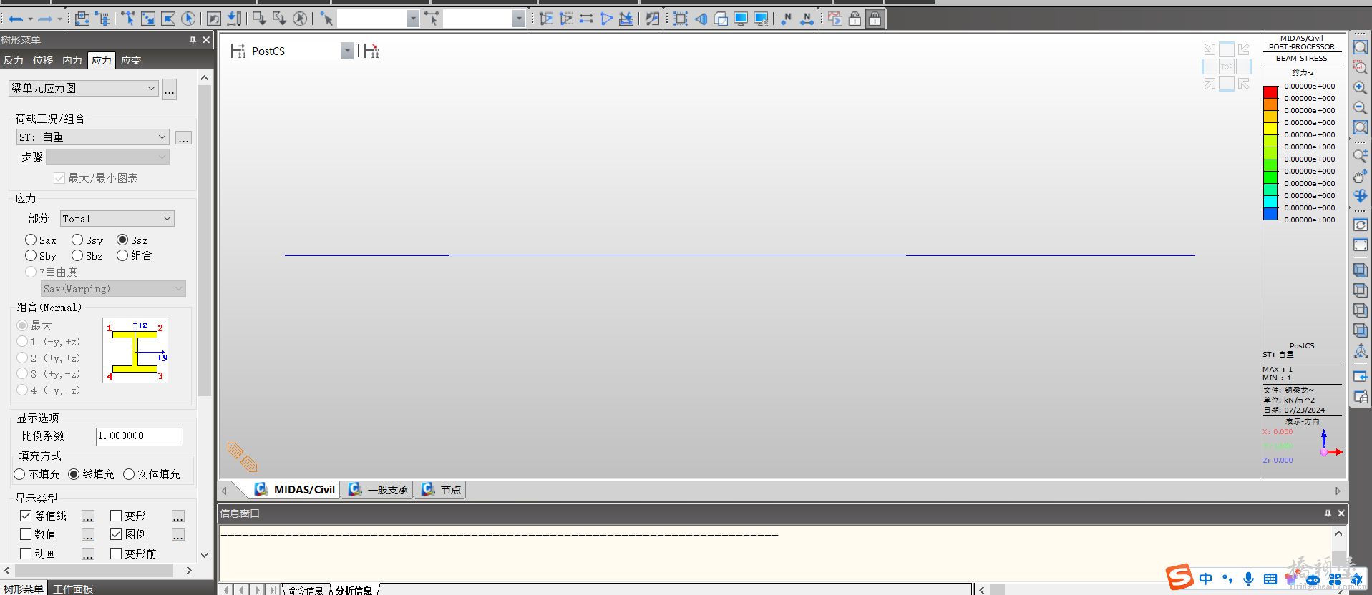Click the undo back arrow in toolbar
The height and width of the screenshot is (595, 1372).
click(x=16, y=19)
